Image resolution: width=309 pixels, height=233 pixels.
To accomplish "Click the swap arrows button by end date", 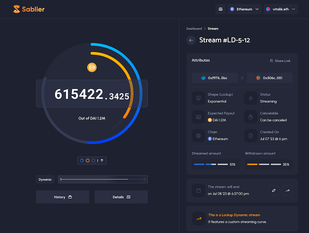I will tap(274, 190).
